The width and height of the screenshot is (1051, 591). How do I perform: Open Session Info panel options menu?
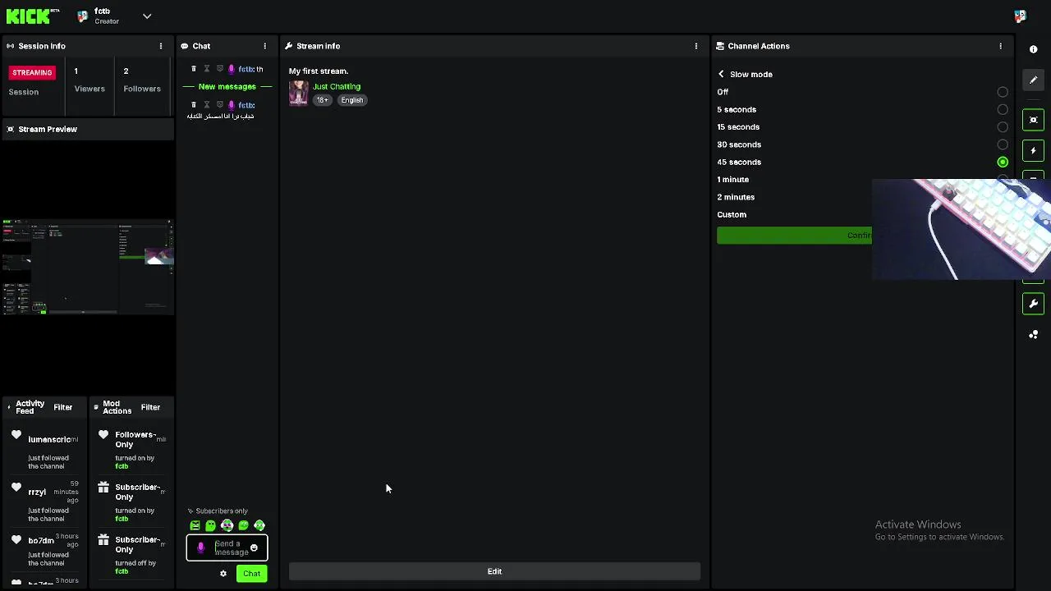tap(161, 46)
